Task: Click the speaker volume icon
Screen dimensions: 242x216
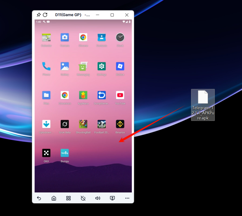Action: point(98,198)
